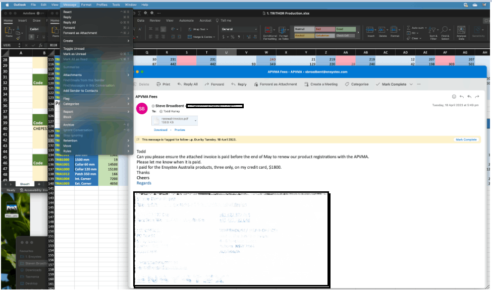Click forward arrow icon beside message header
Image resolution: width=492 pixels, height=292 pixels.
tap(477, 97)
